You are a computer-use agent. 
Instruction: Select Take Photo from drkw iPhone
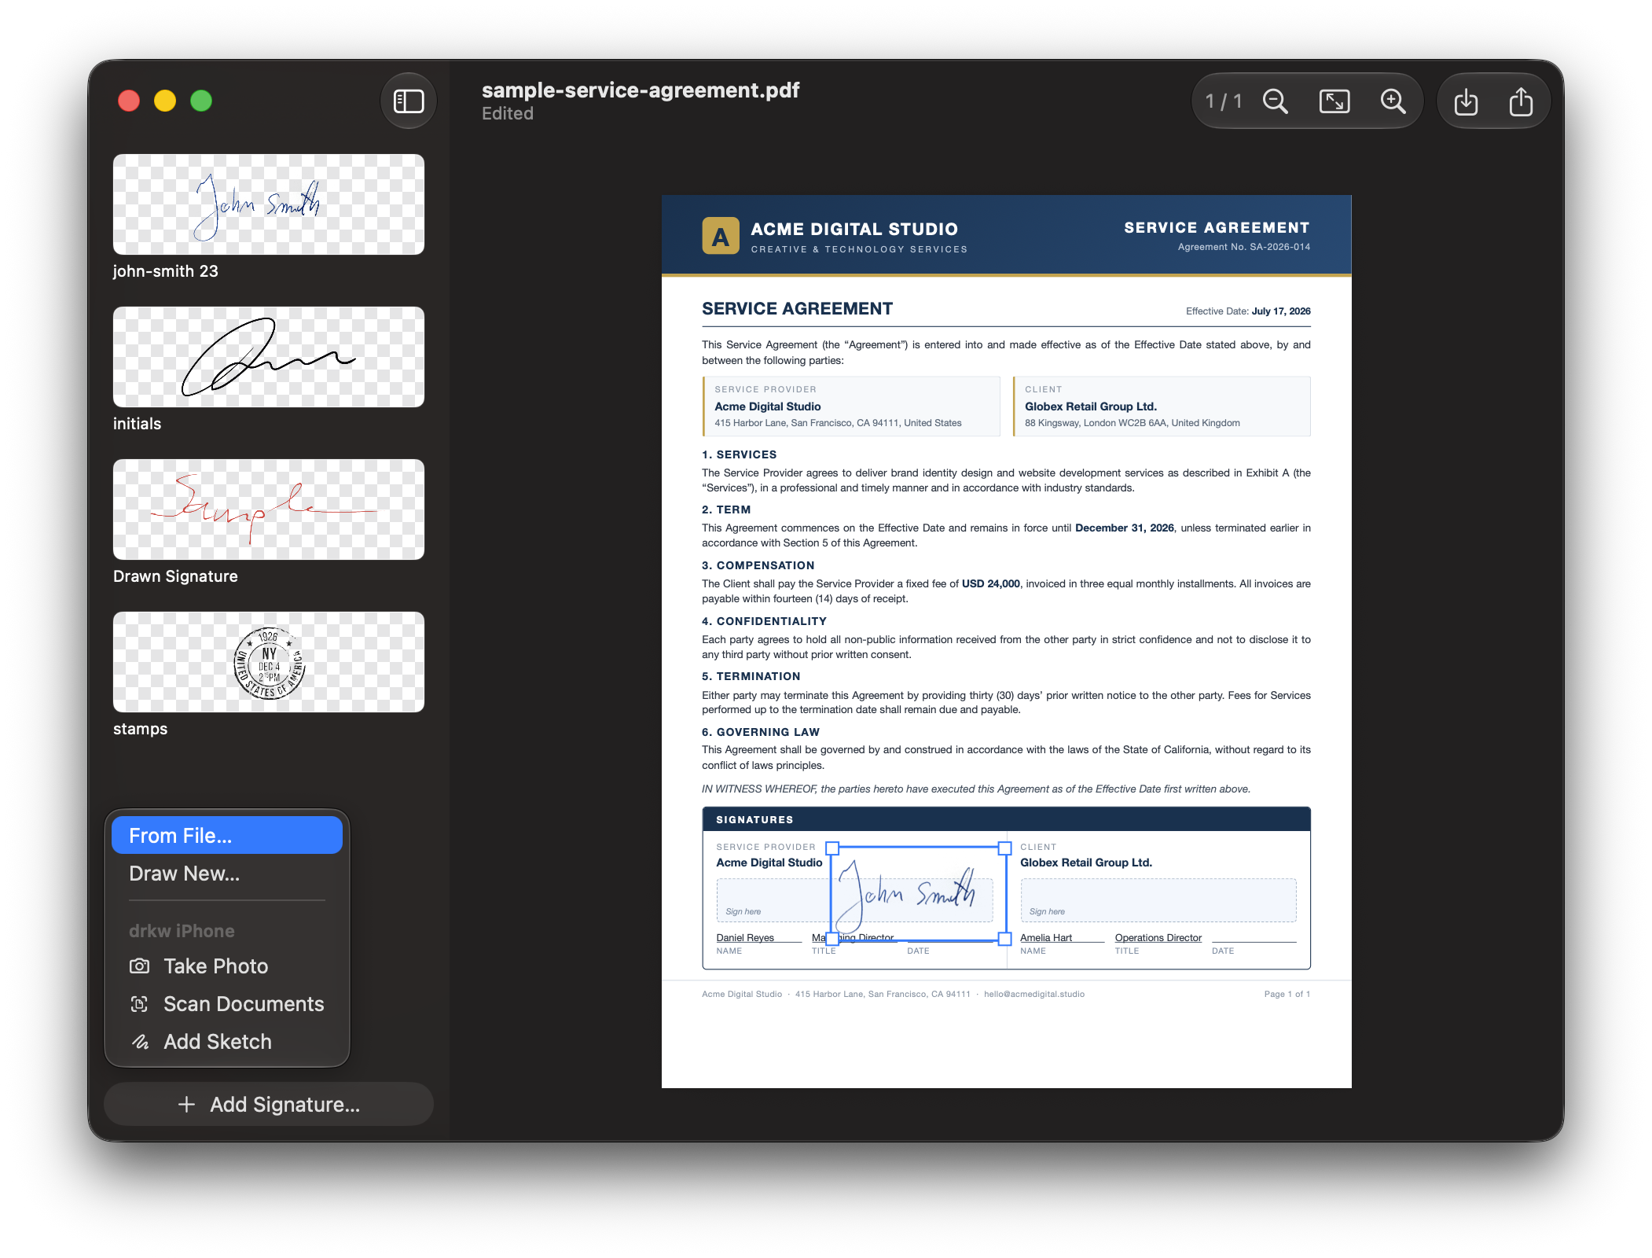[227, 966]
